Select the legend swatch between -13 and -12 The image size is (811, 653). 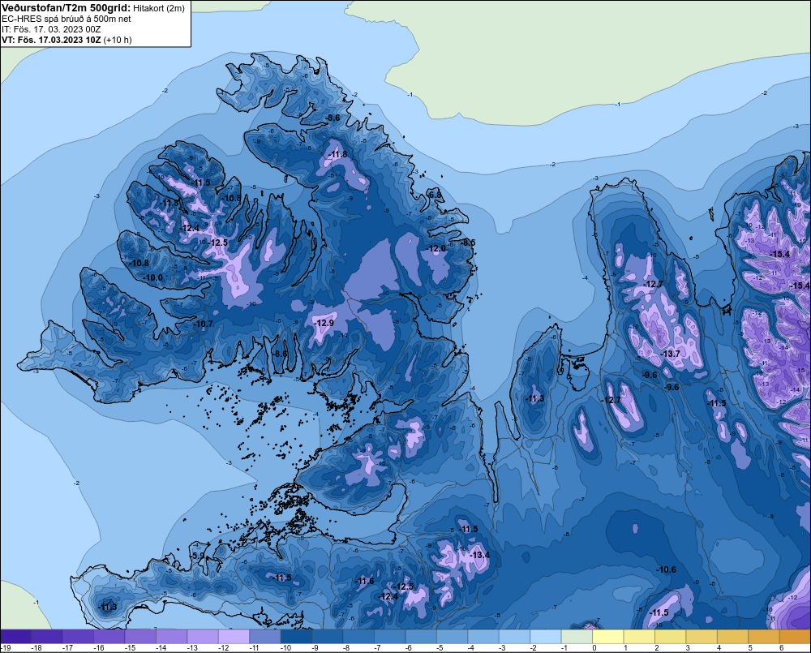(x=203, y=637)
